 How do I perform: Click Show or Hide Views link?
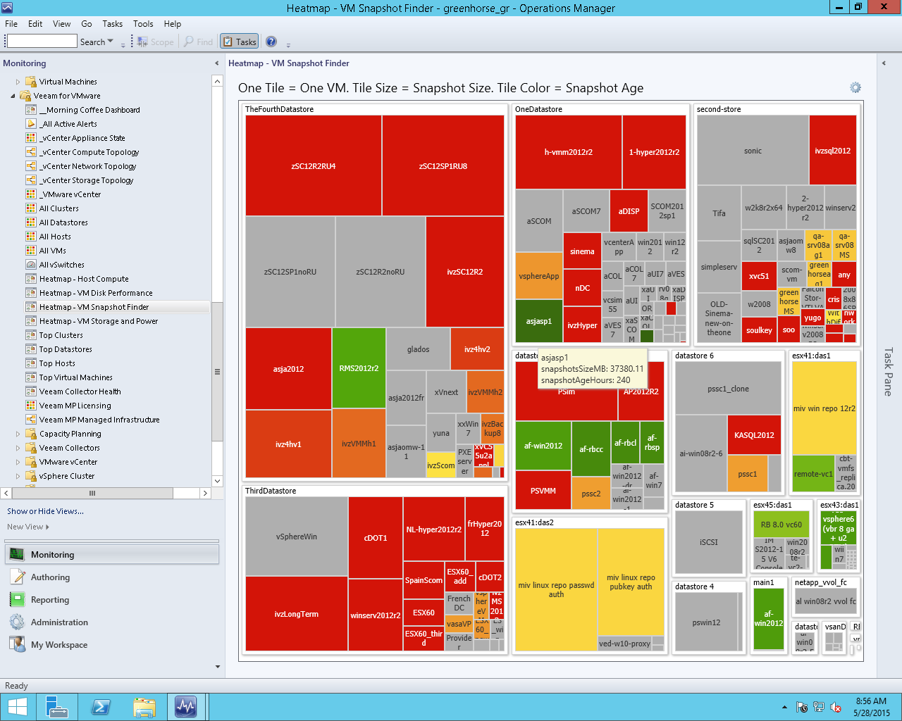point(45,511)
